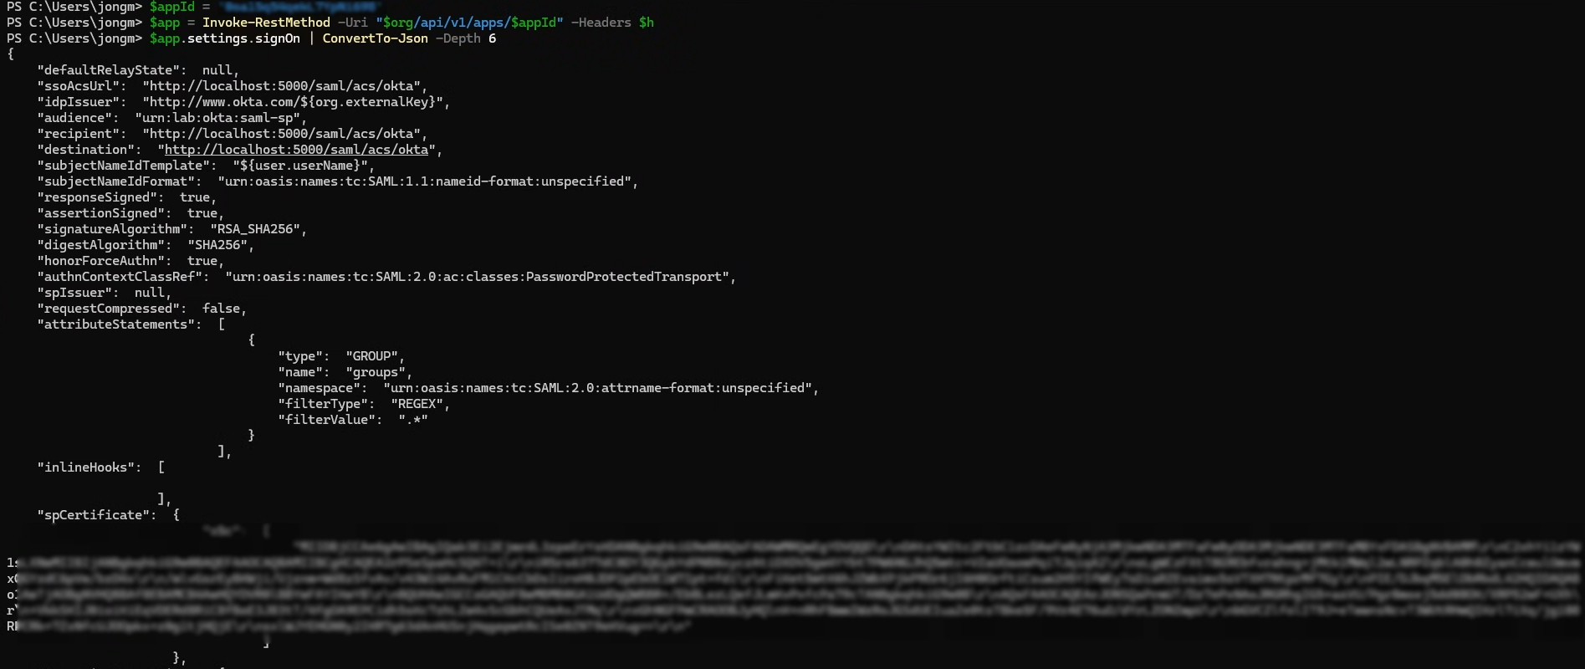This screenshot has height=669, width=1585.
Task: Click the "spCertificate" key
Action: (97, 515)
